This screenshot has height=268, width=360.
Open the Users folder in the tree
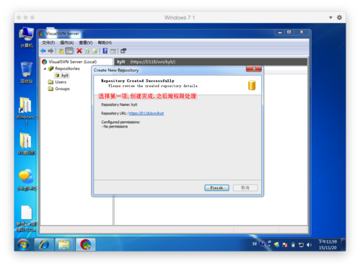click(58, 82)
